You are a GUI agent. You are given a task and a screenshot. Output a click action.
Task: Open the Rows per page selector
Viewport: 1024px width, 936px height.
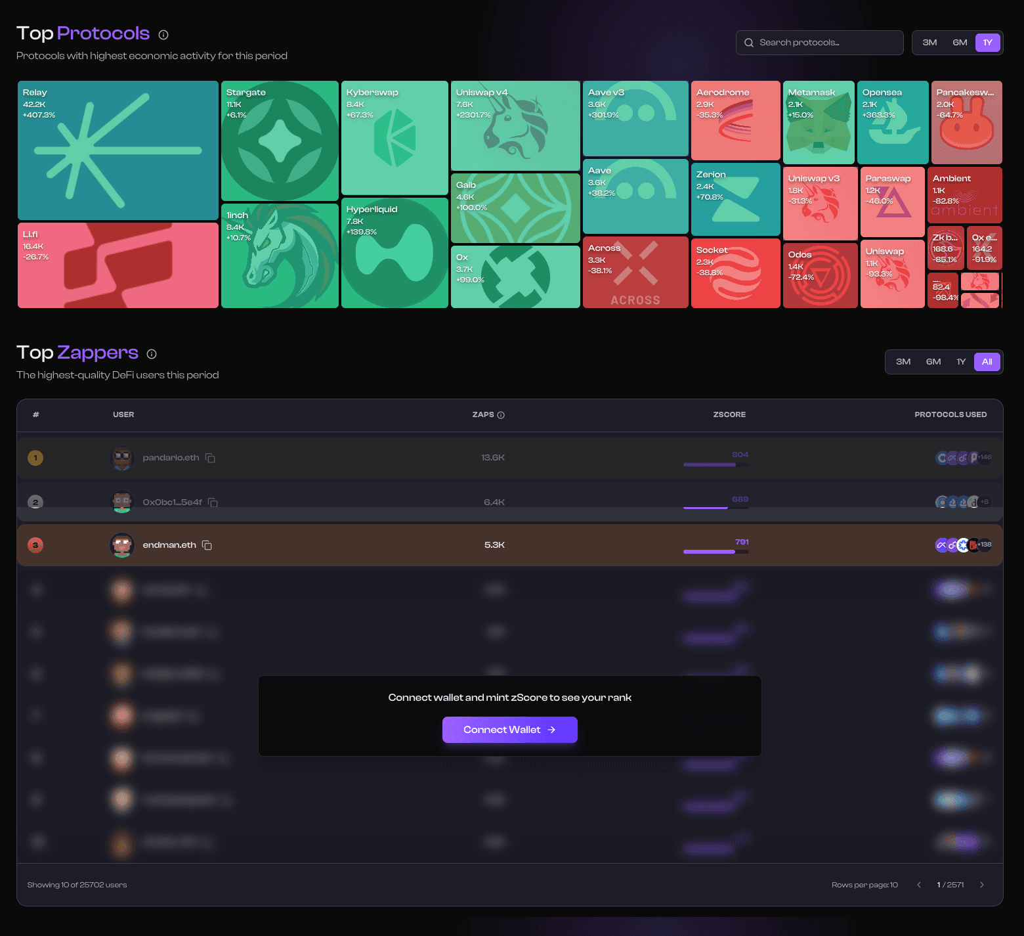tap(864, 885)
